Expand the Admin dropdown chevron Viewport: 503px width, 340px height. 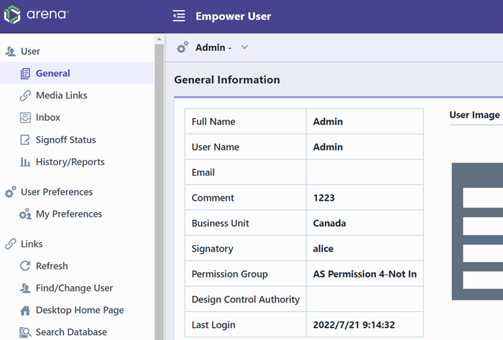244,47
